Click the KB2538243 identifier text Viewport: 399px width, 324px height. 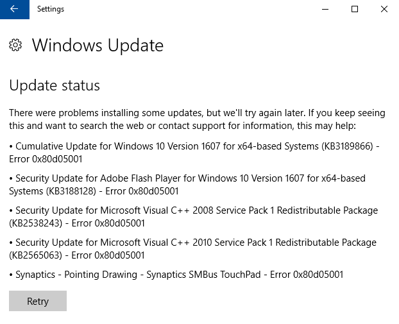pos(36,223)
